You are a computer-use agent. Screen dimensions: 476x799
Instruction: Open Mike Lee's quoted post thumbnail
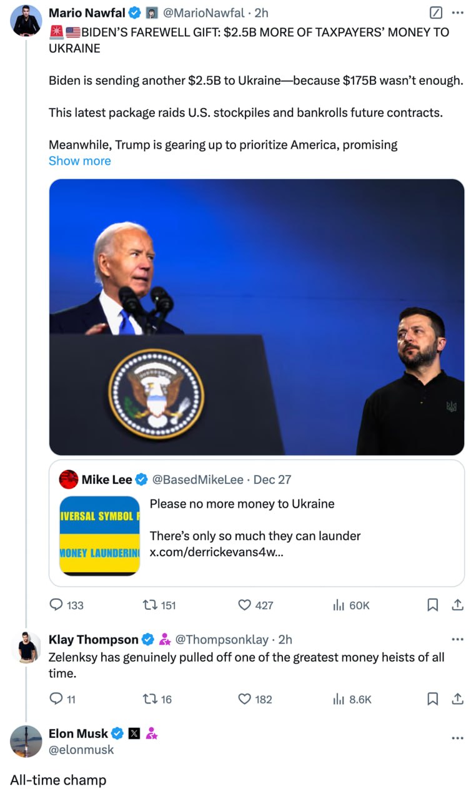click(100, 535)
